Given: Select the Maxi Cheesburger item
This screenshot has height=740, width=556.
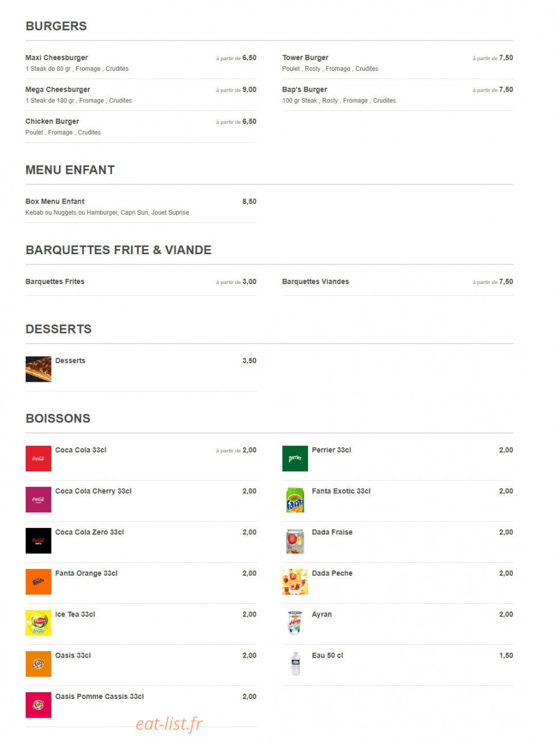Looking at the screenshot, I should coord(141,63).
